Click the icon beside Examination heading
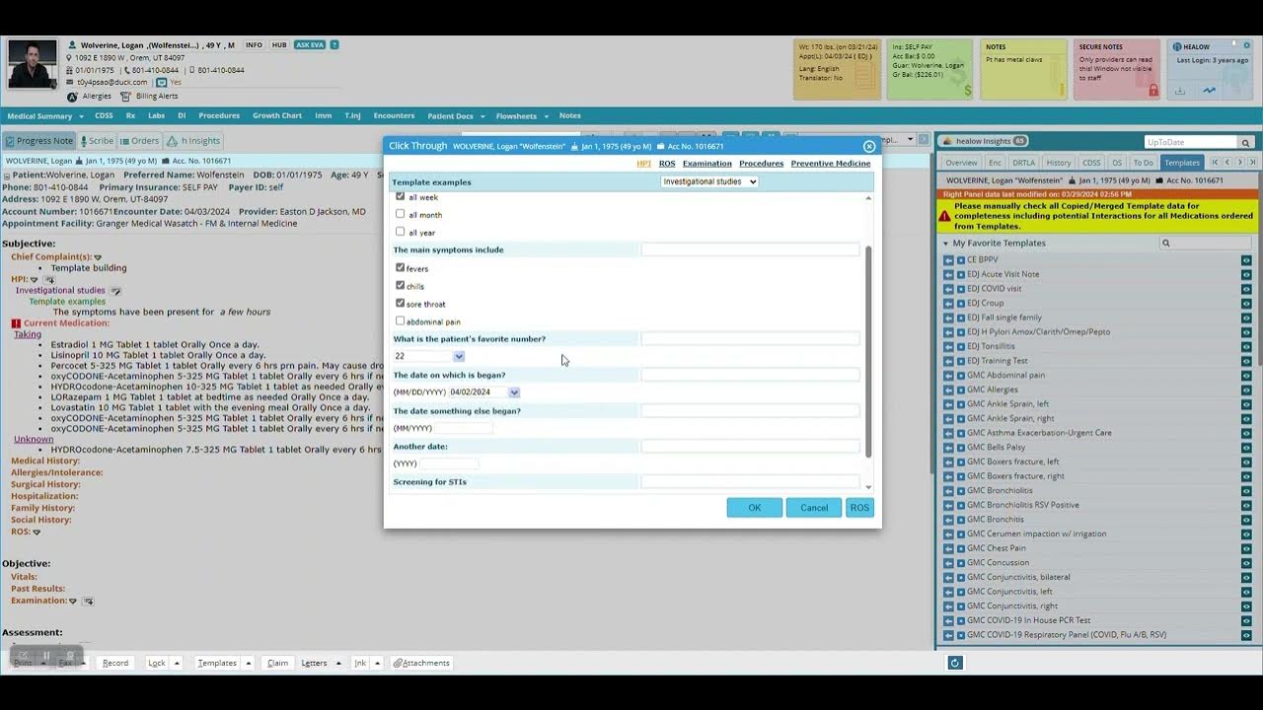The width and height of the screenshot is (1263, 710). [88, 601]
